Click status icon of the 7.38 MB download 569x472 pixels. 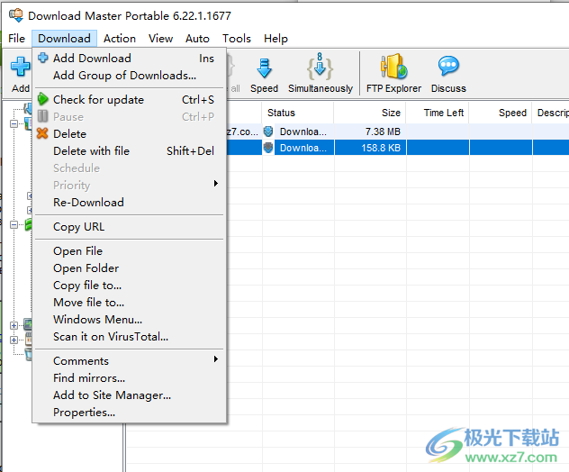click(x=268, y=132)
